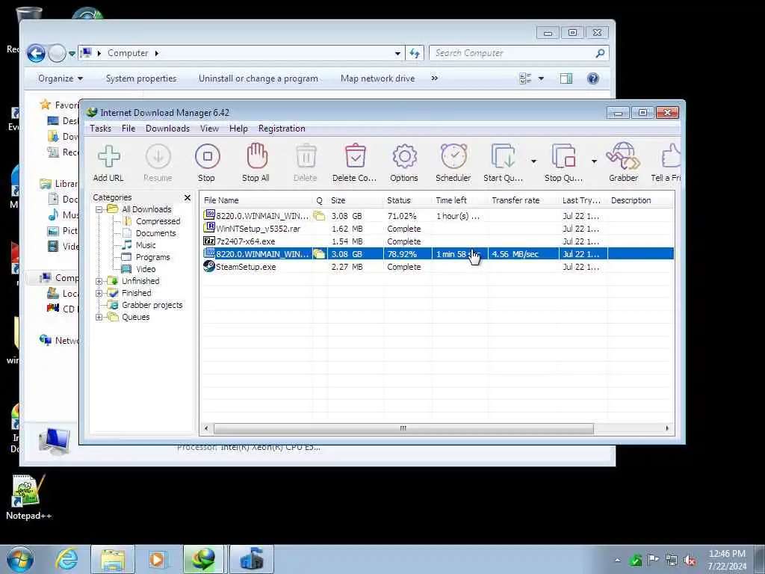Click the muted volume tray icon
The image size is (765, 574).
coord(689,560)
